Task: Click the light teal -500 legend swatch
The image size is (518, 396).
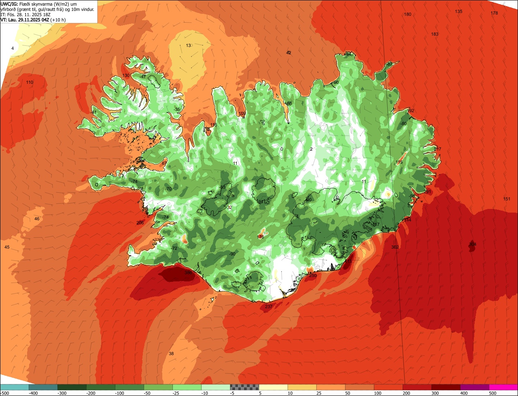Action: 14,387
